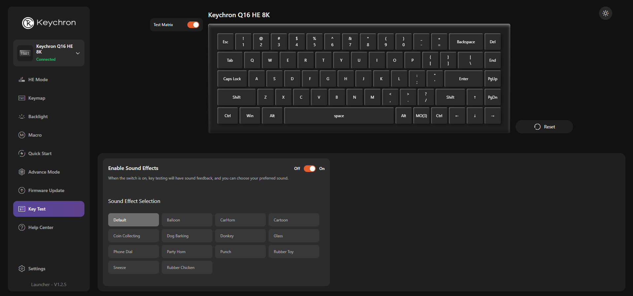633x296 pixels.
Task: Toggle light theme with sun icon
Action: tap(605, 13)
